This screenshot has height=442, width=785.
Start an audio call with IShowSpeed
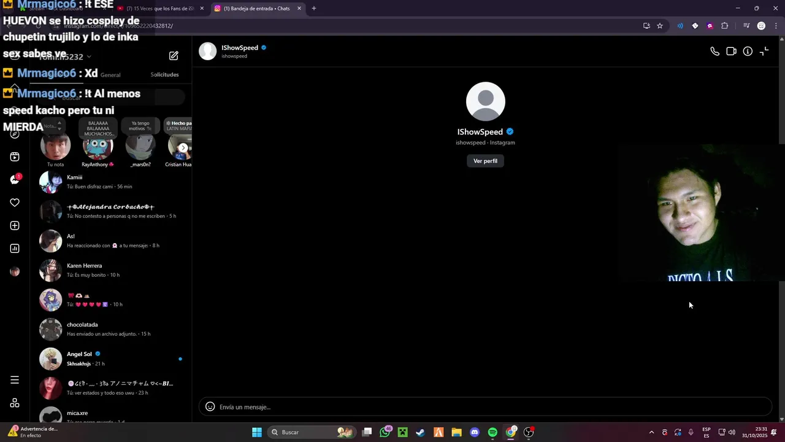coord(714,52)
